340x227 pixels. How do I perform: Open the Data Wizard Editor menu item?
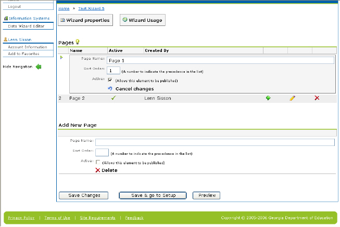(x=26, y=25)
